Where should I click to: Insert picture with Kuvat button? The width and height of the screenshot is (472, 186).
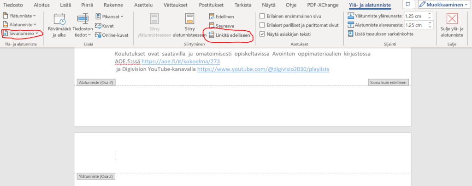click(x=105, y=26)
